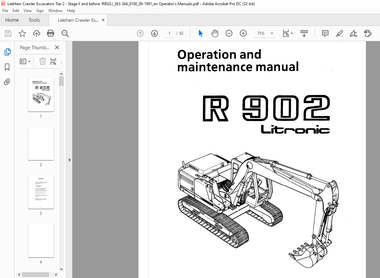The width and height of the screenshot is (380, 278).
Task: Select page 2 thumbnail
Action: tap(41, 143)
